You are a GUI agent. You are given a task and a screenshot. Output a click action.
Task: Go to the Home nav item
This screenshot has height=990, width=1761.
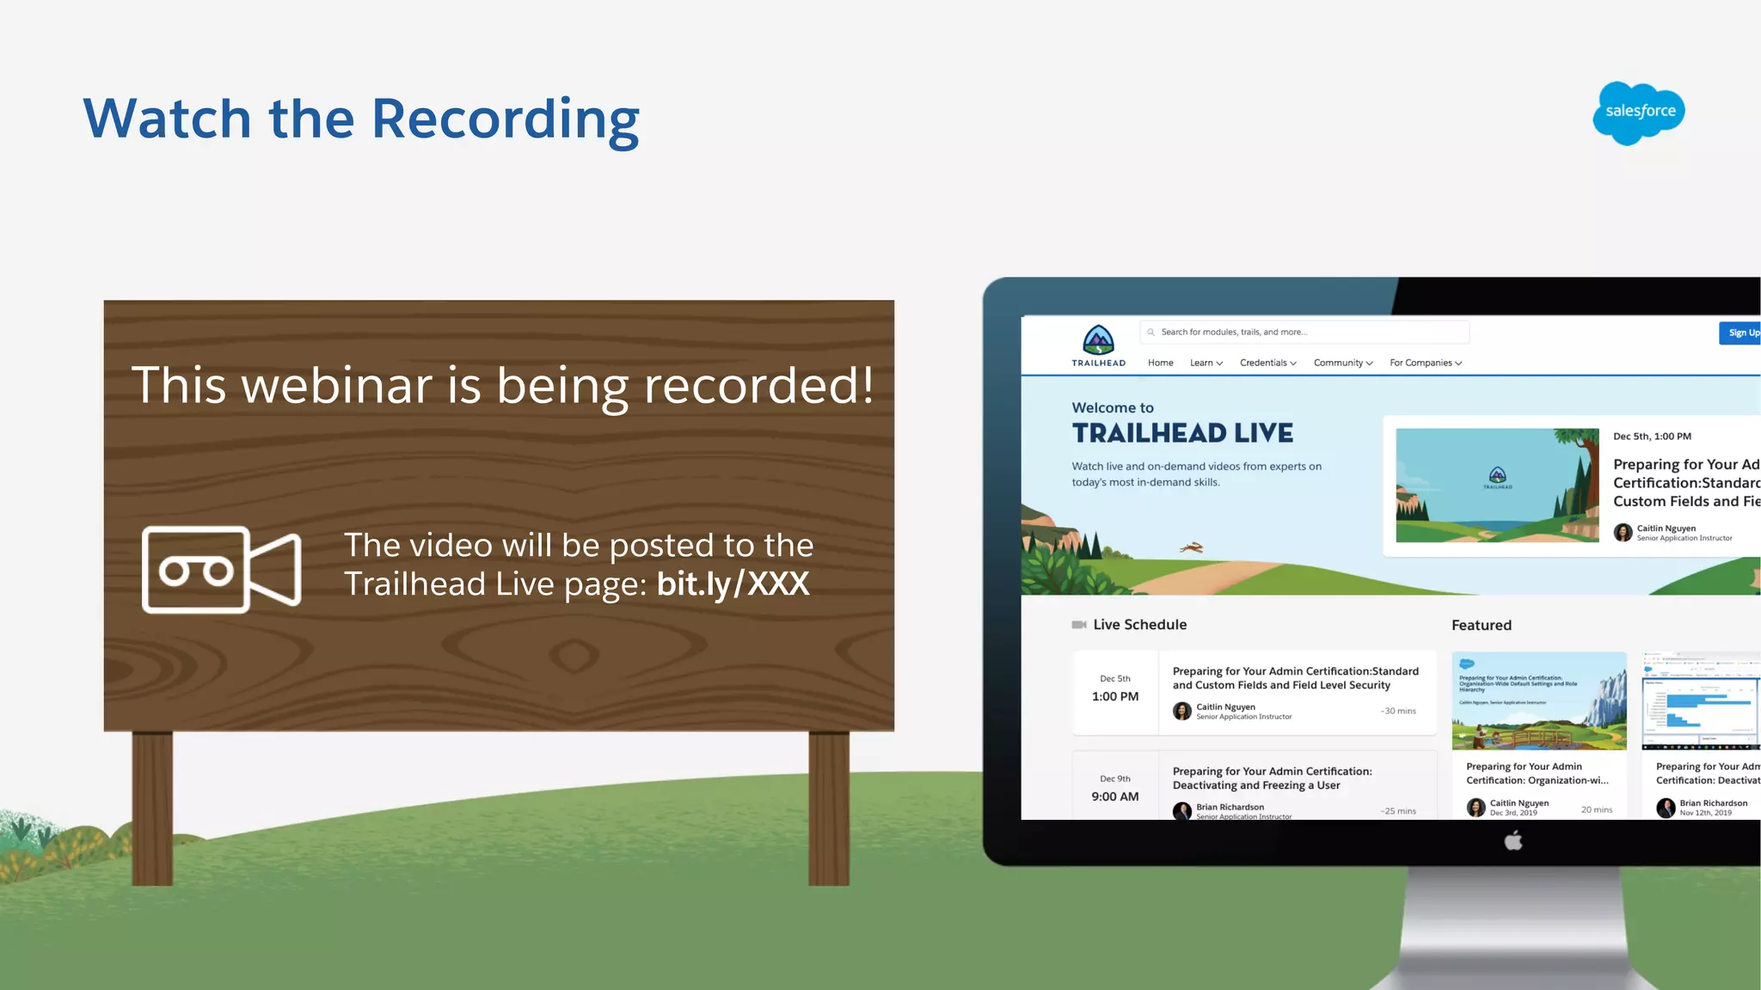[x=1160, y=363]
